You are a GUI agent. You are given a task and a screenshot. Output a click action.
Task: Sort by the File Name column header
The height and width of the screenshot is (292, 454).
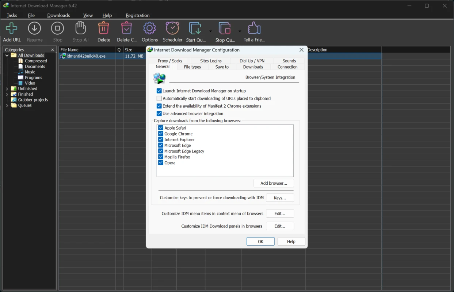(x=87, y=50)
